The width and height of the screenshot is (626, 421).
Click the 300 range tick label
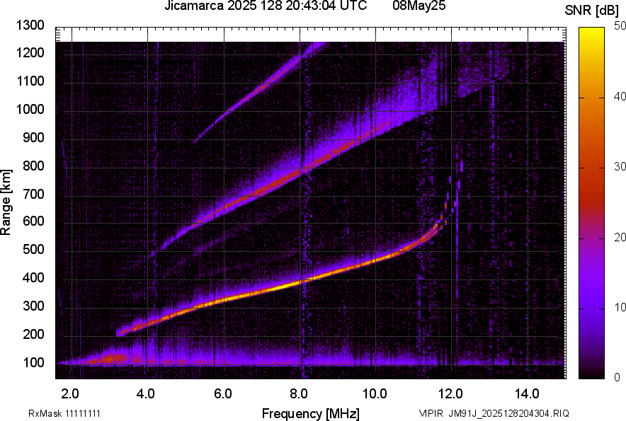(33, 306)
